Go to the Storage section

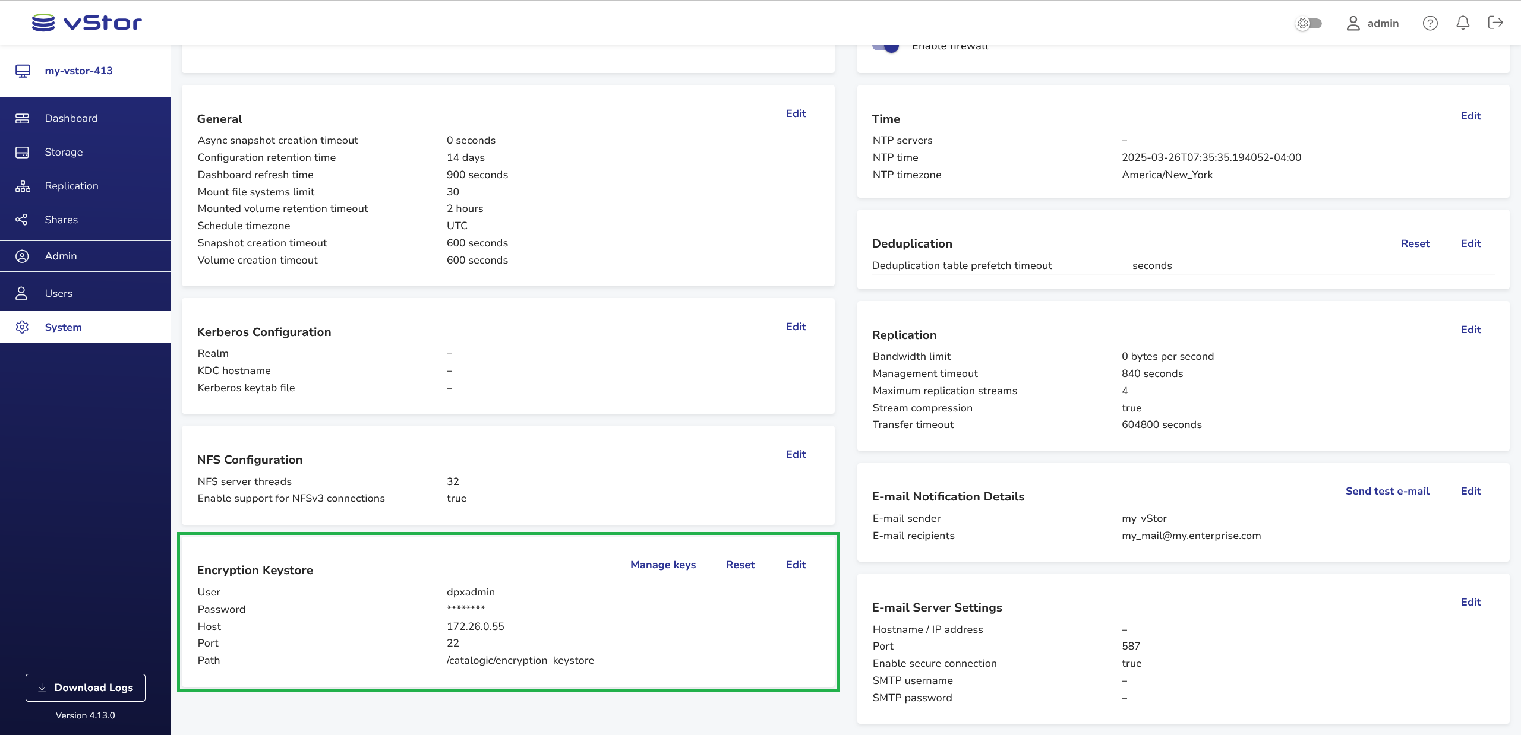64,152
